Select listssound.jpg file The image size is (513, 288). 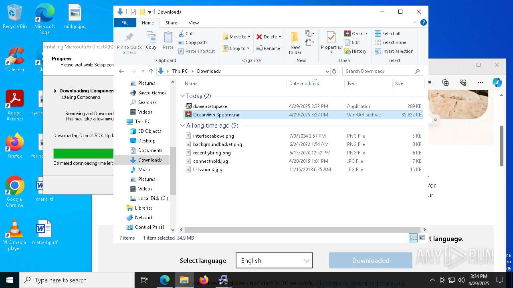[x=303, y=170]
